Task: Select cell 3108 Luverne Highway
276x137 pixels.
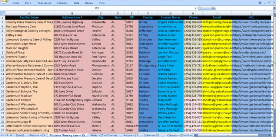Action: pos(72,22)
